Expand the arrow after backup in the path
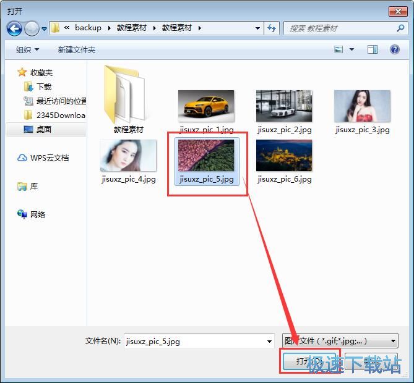Image resolution: width=414 pixels, height=383 pixels. pos(109,28)
